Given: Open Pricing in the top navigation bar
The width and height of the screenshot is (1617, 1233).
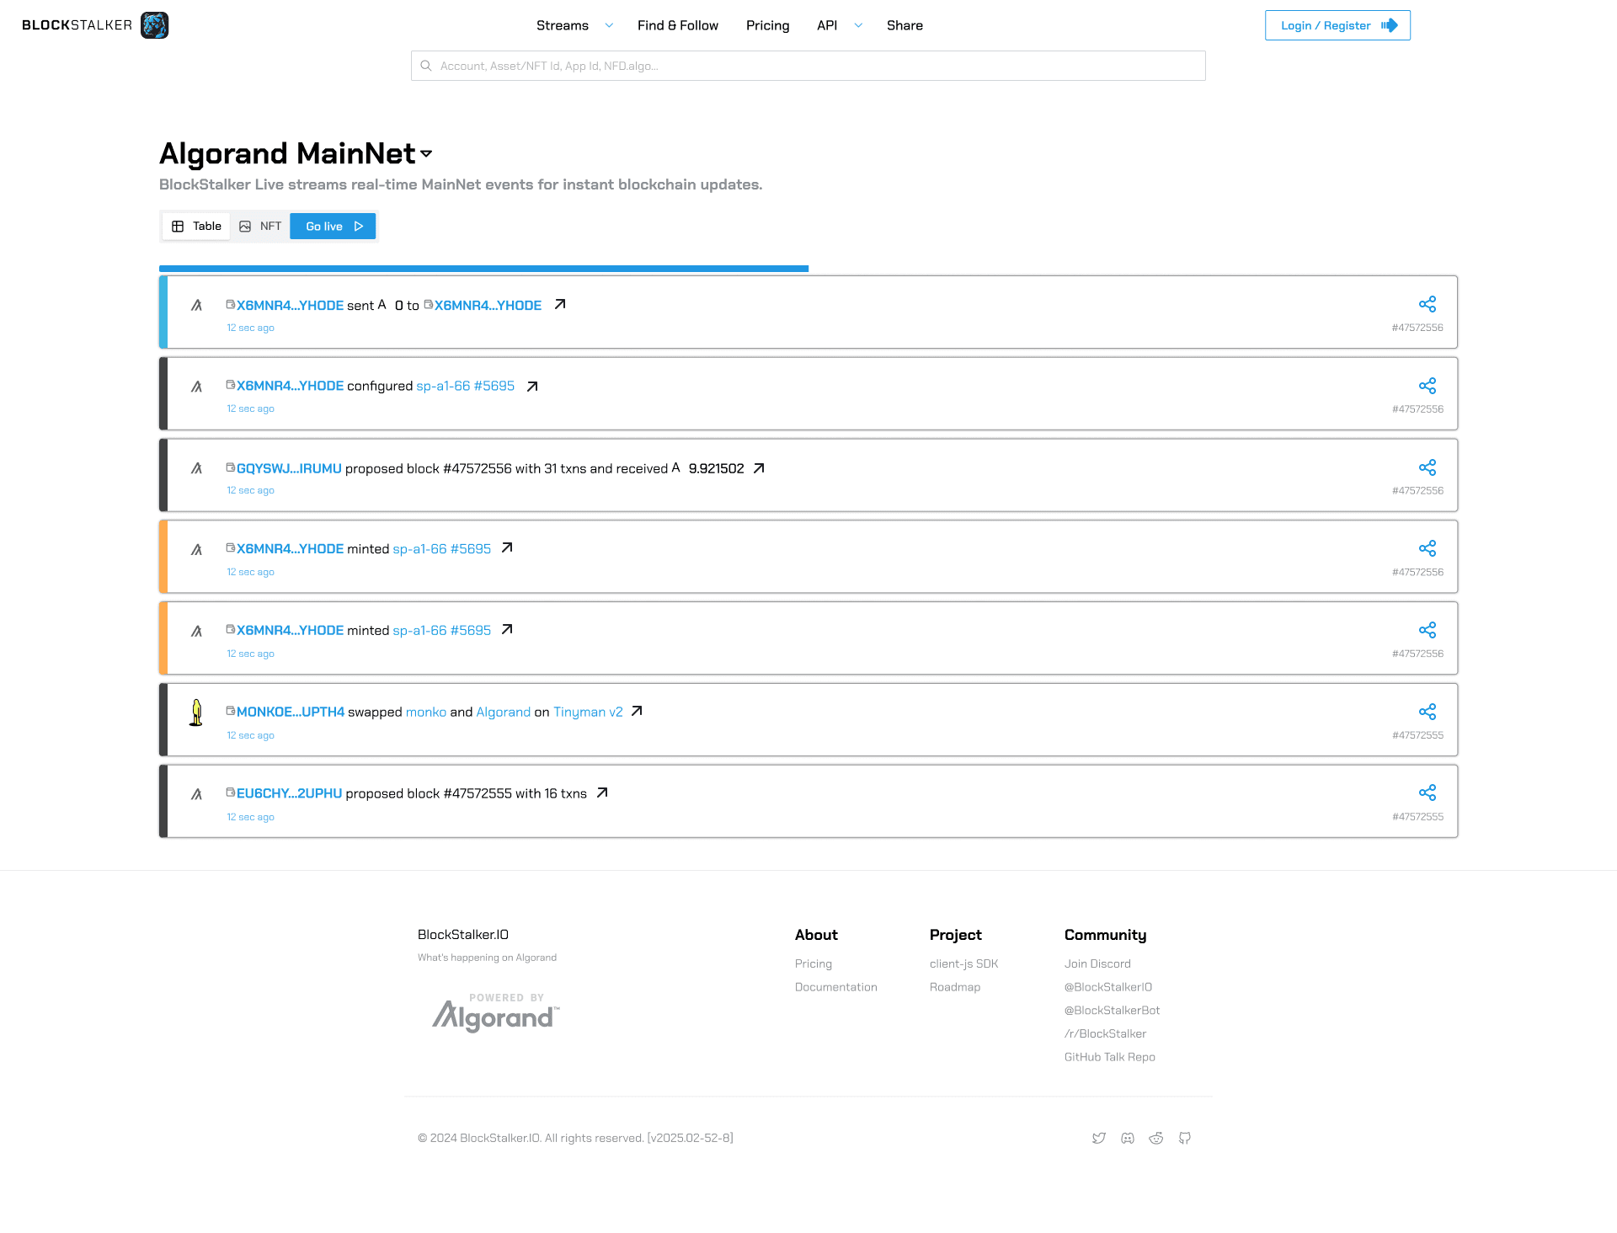Looking at the screenshot, I should [768, 25].
